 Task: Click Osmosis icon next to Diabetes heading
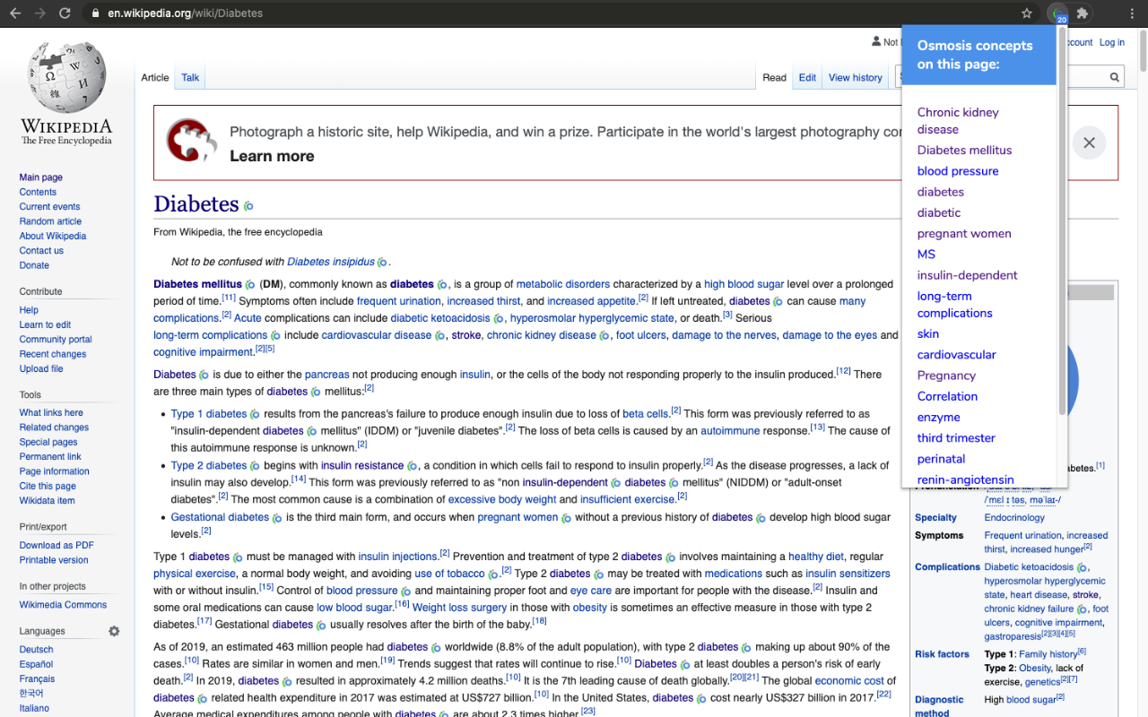pyautogui.click(x=248, y=206)
